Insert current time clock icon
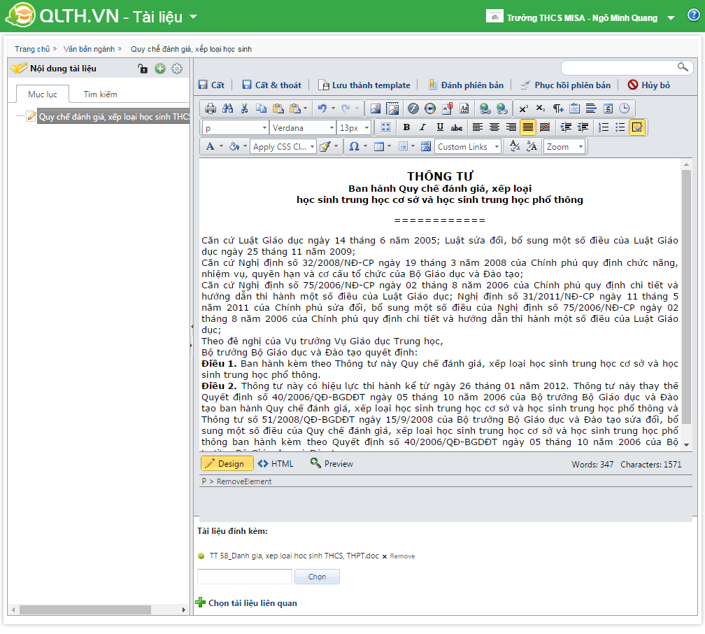Image resolution: width=705 pixels, height=634 pixels. tap(625, 108)
